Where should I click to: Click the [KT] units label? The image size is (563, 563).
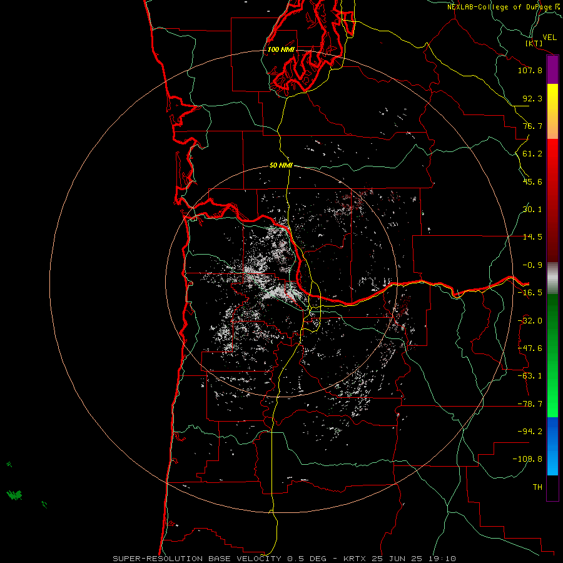[534, 43]
